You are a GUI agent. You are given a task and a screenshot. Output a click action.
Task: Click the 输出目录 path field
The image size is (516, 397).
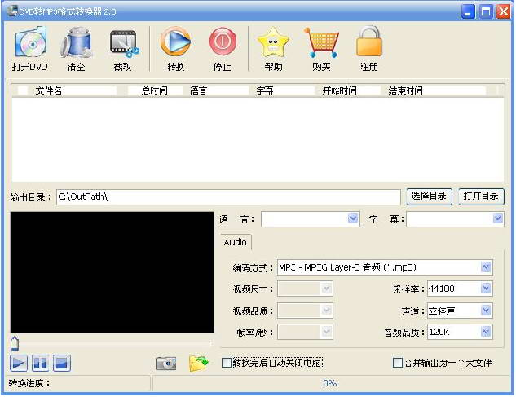228,196
